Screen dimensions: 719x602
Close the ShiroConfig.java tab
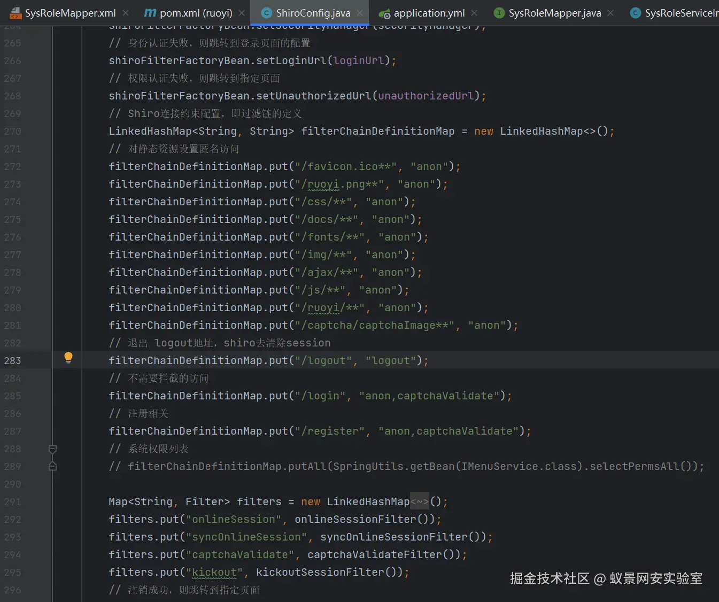click(x=360, y=13)
